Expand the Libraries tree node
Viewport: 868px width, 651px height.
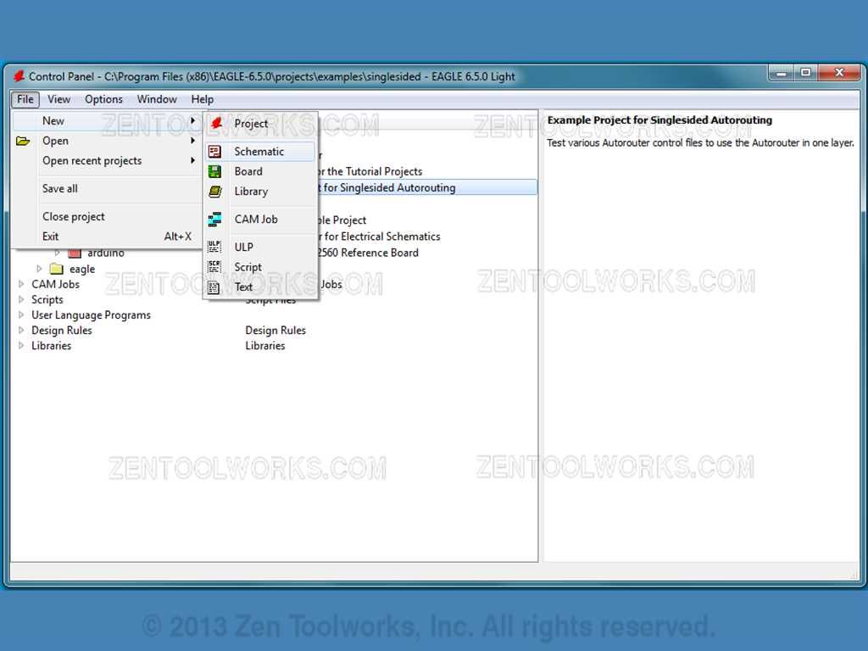click(x=21, y=346)
